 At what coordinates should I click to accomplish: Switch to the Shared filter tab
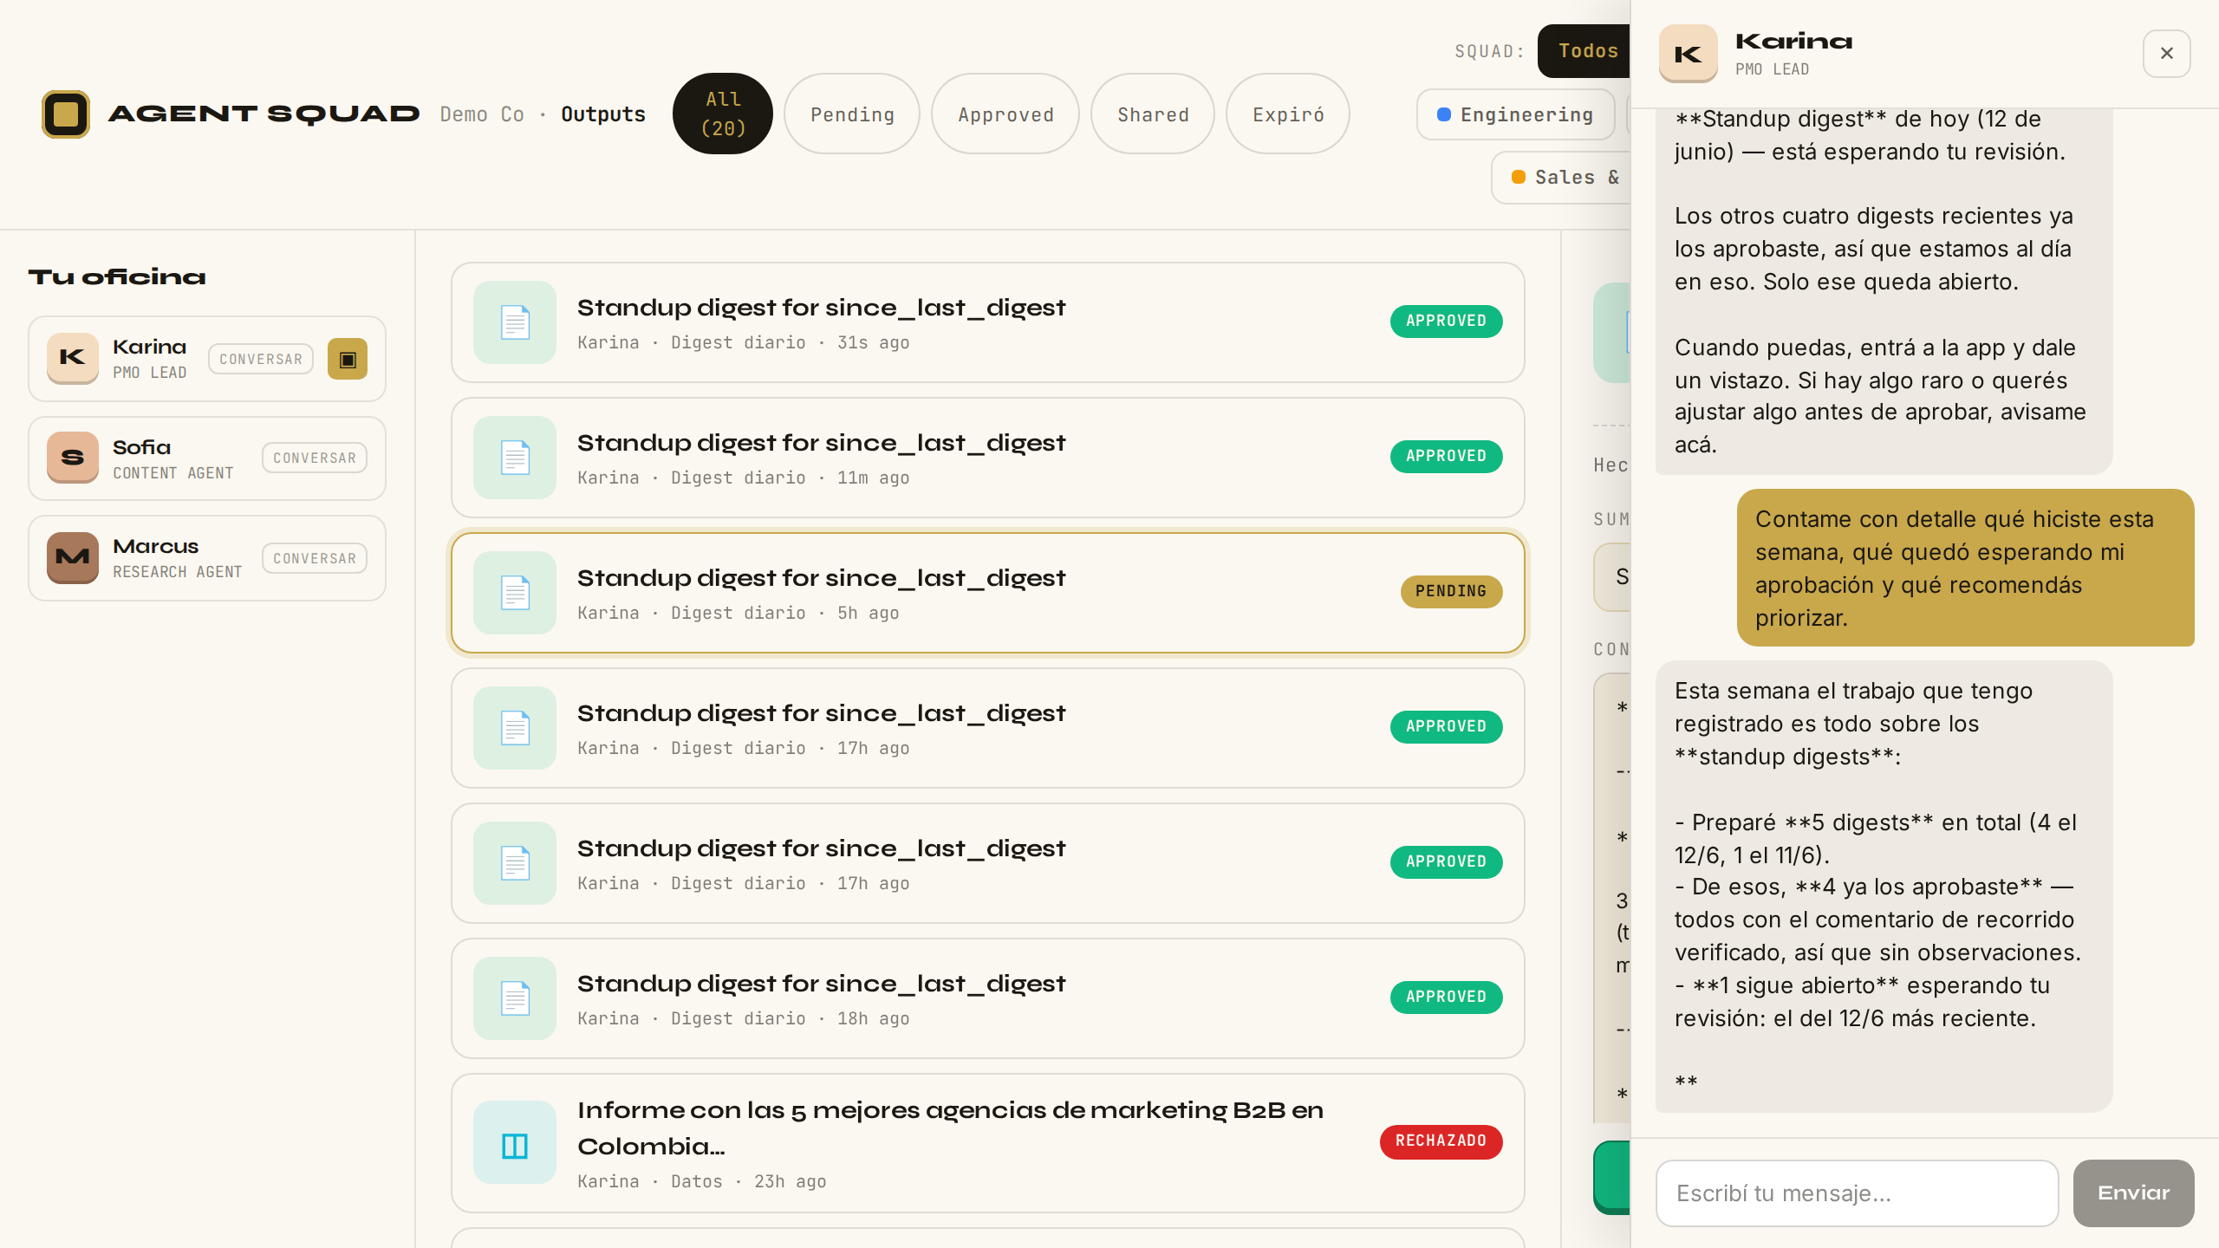1153,114
